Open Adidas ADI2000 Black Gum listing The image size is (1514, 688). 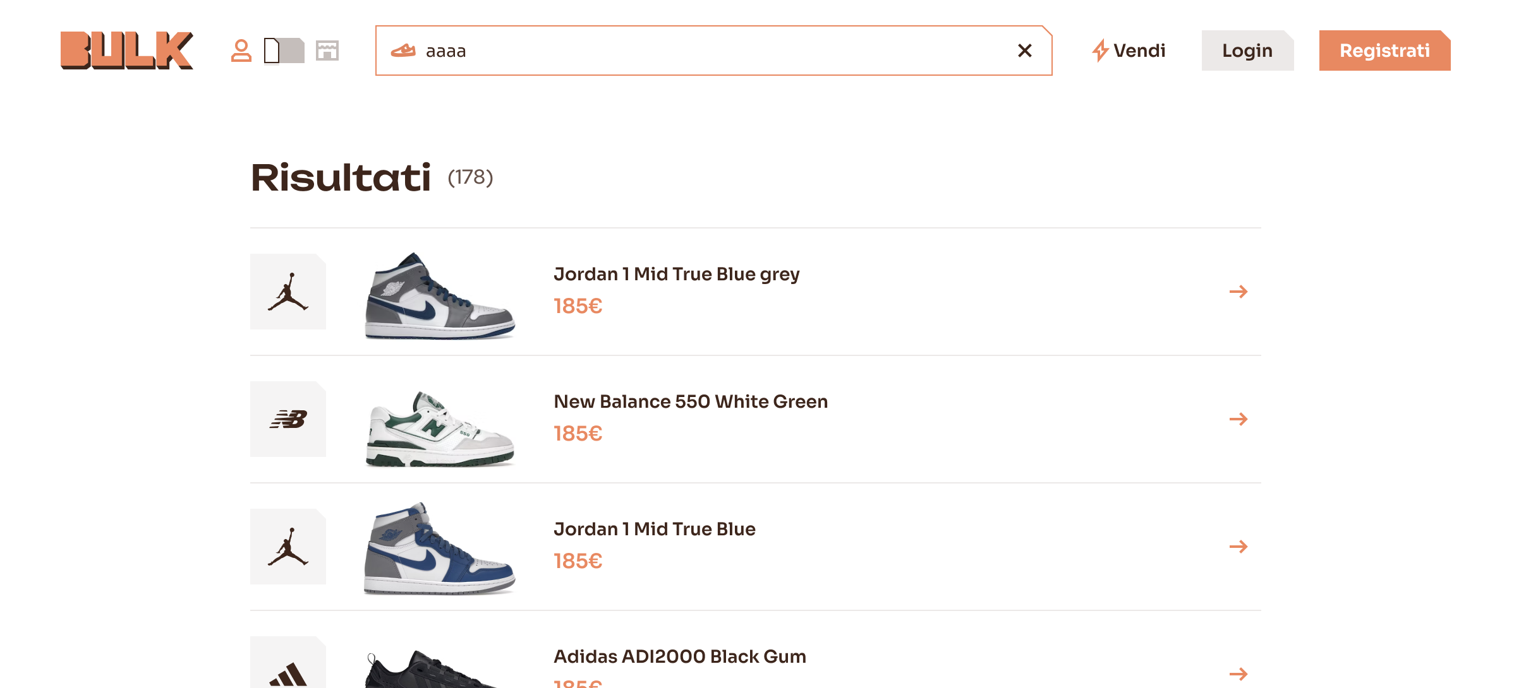pos(679,656)
